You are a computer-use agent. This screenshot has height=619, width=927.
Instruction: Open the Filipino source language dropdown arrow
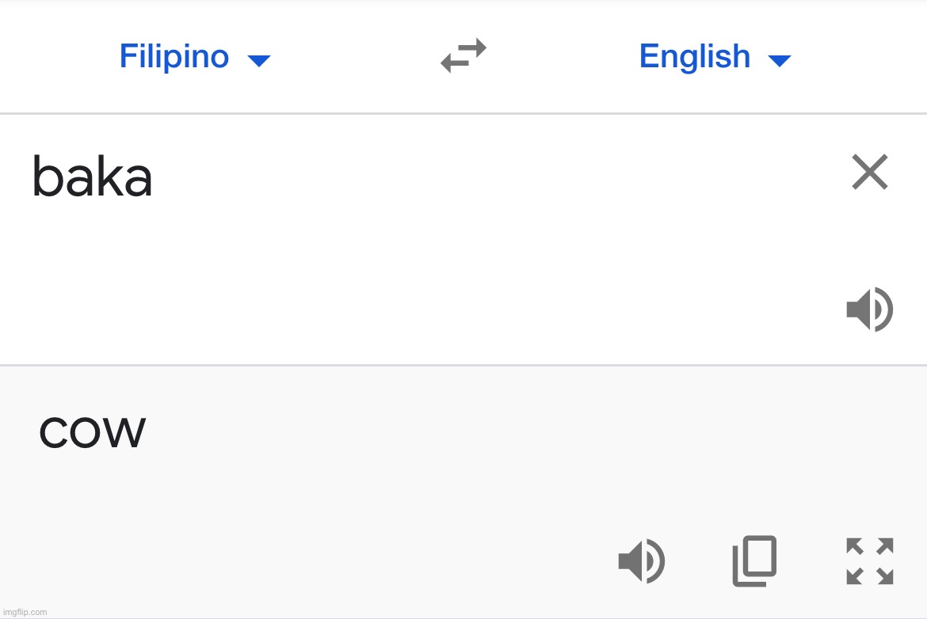click(x=259, y=61)
